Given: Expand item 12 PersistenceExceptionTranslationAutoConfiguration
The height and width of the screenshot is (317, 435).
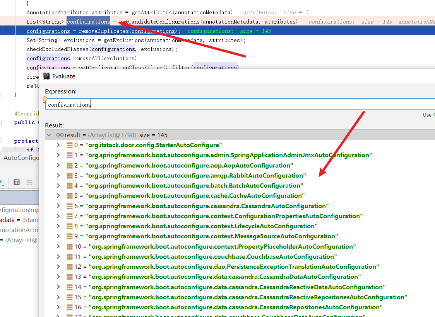Looking at the screenshot, I should (x=58, y=267).
